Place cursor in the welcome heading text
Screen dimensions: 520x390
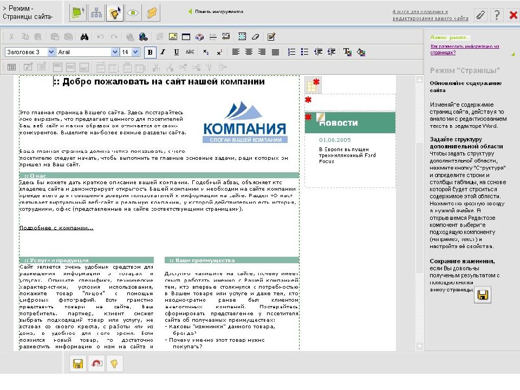coord(159,82)
